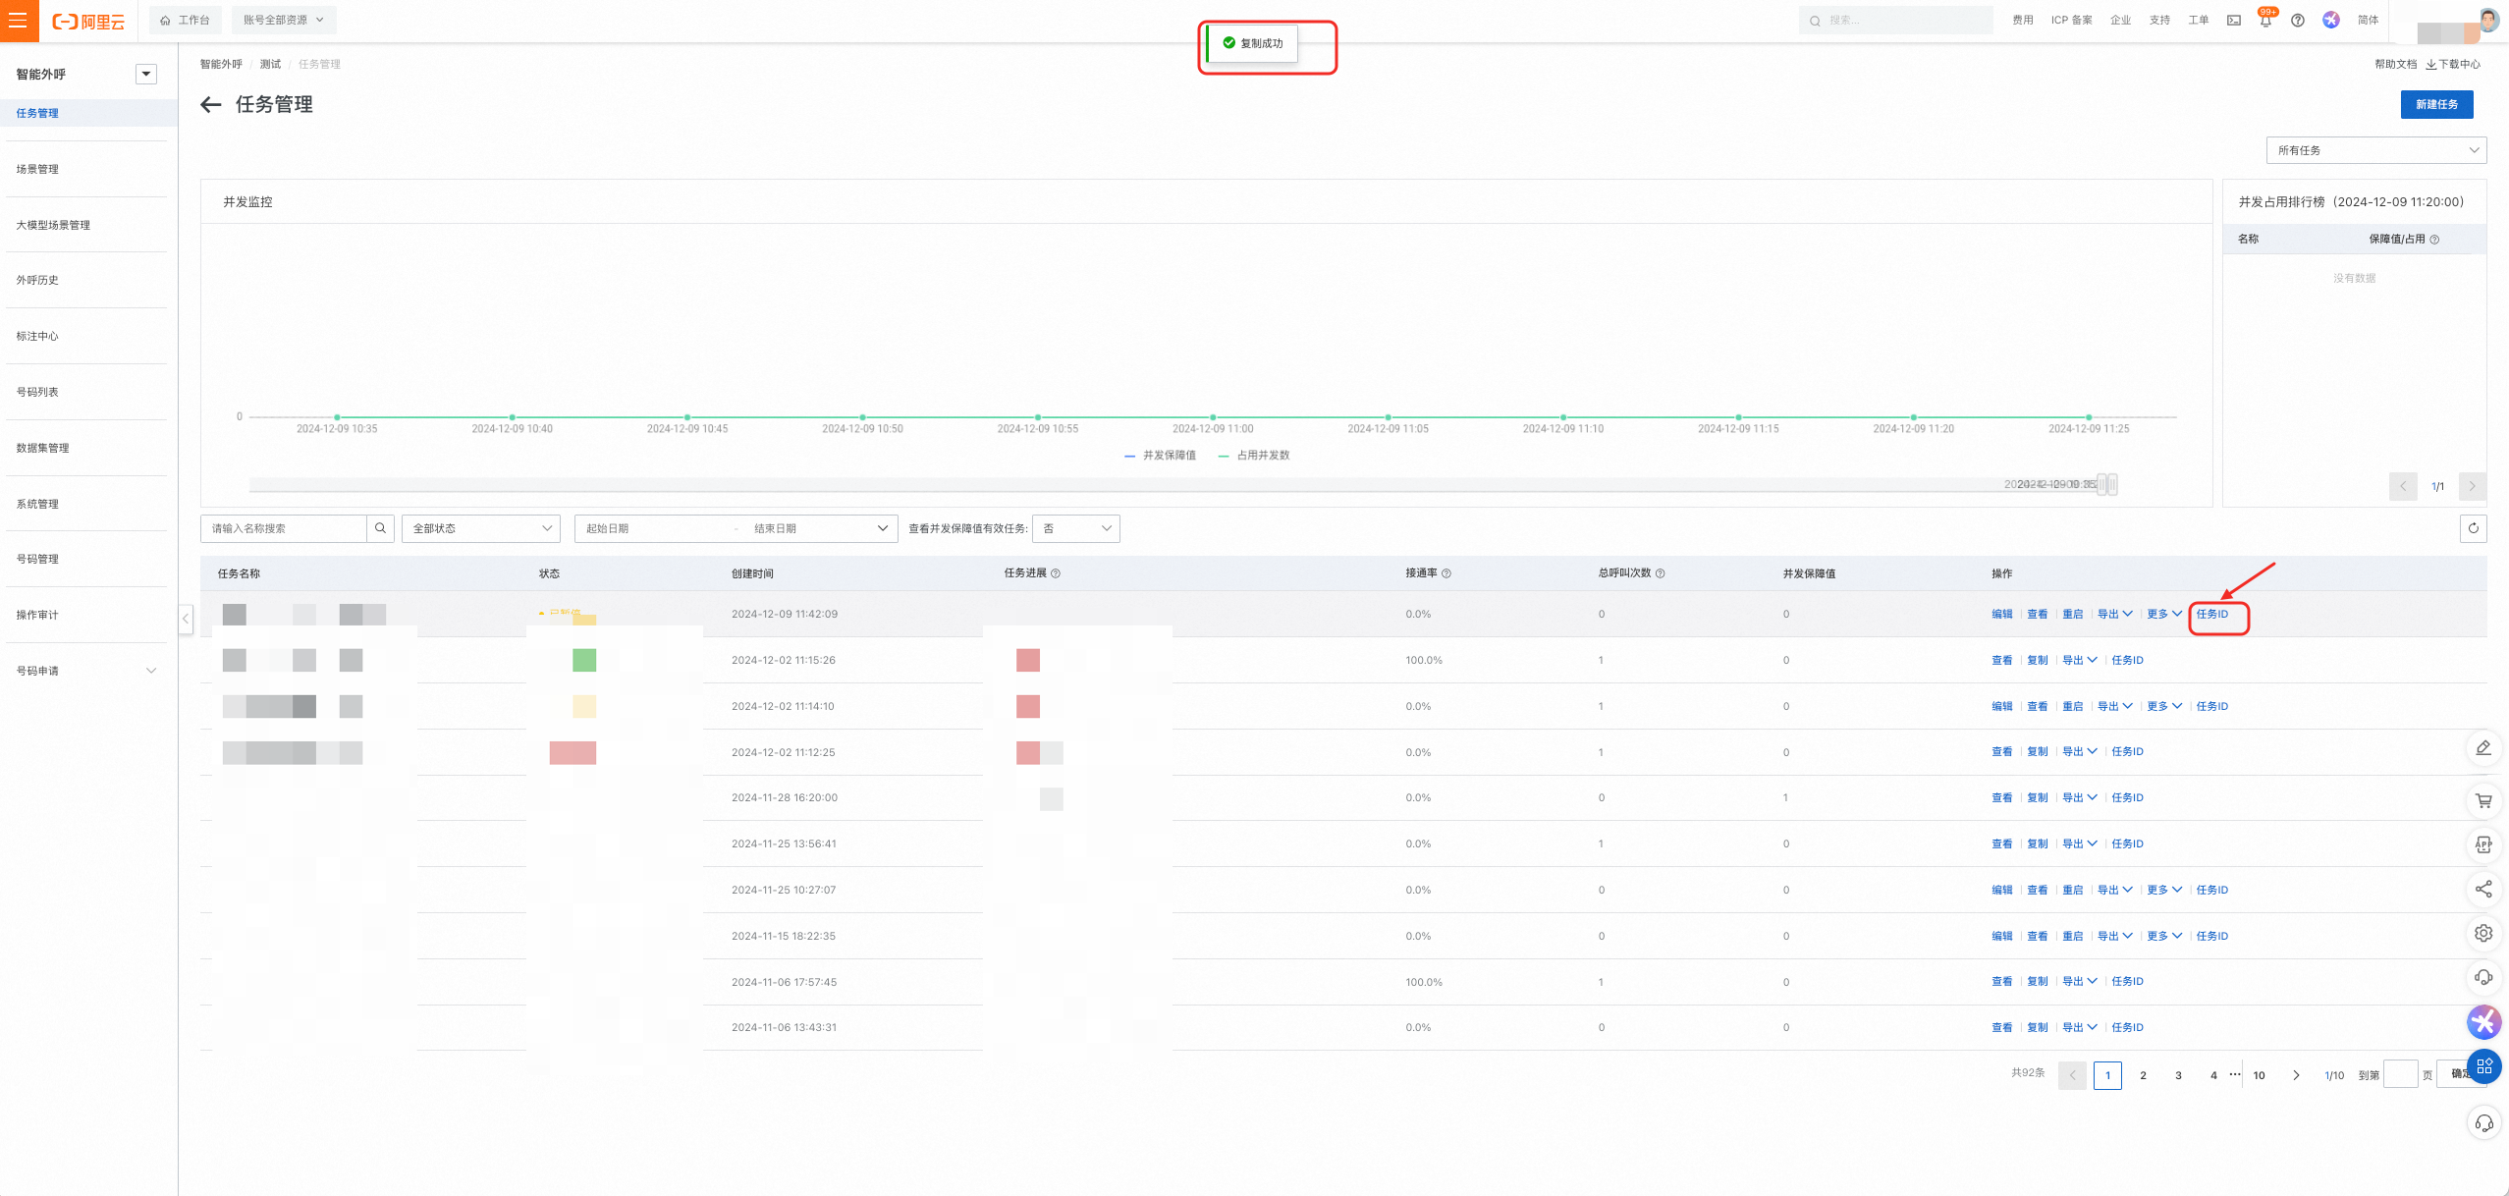Image resolution: width=2509 pixels, height=1196 pixels.
Task: Collapse the sidebar with the handle arrow
Action: (186, 619)
